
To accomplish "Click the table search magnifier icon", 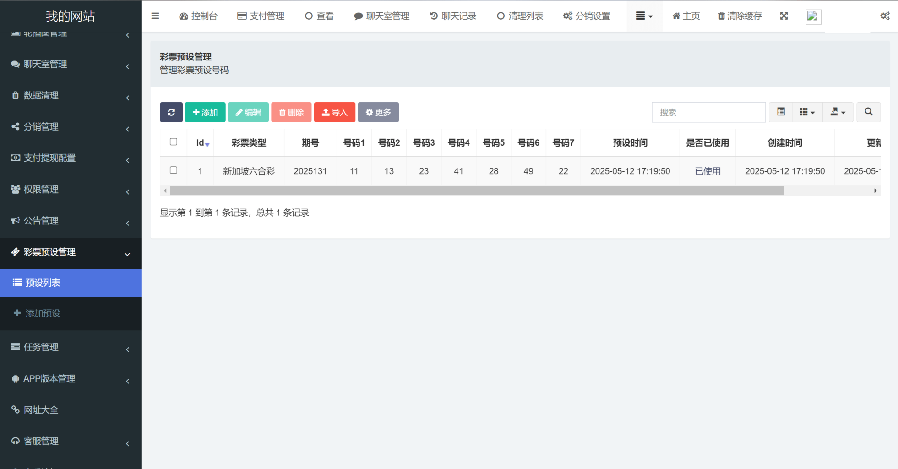I will click(868, 112).
